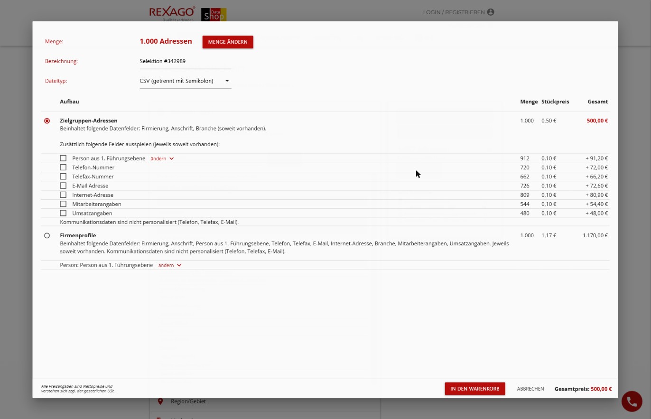651x419 pixels.
Task: Click the E-Mail Adresse surcharge + 72,60 €
Action: (x=597, y=186)
